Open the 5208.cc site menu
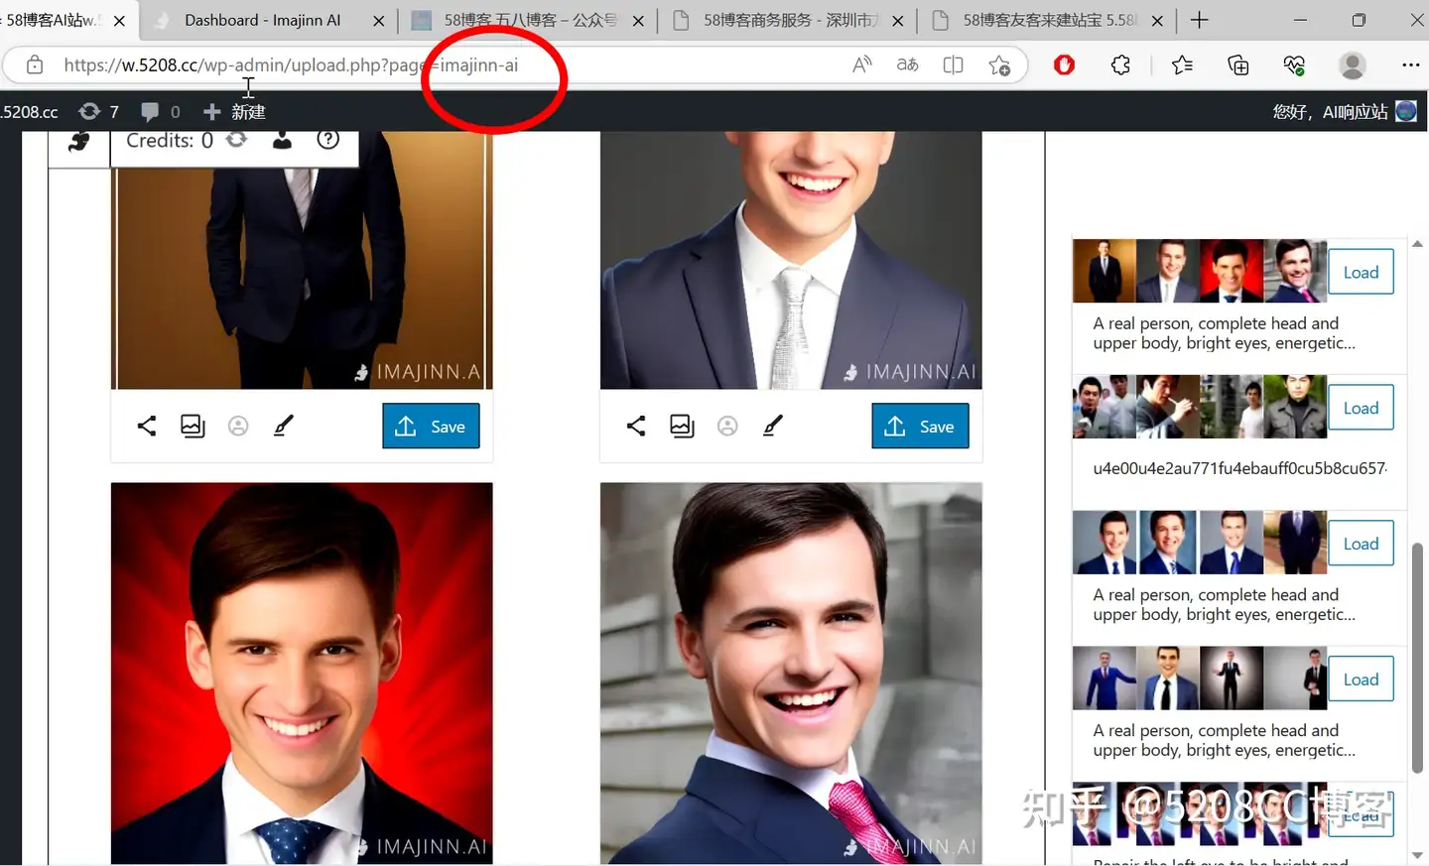1429x866 pixels. click(30, 111)
